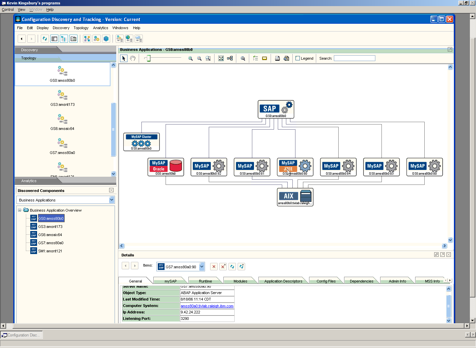This screenshot has height=348, width=476.
Task: Switch to the Runtime tab
Action: click(x=205, y=281)
